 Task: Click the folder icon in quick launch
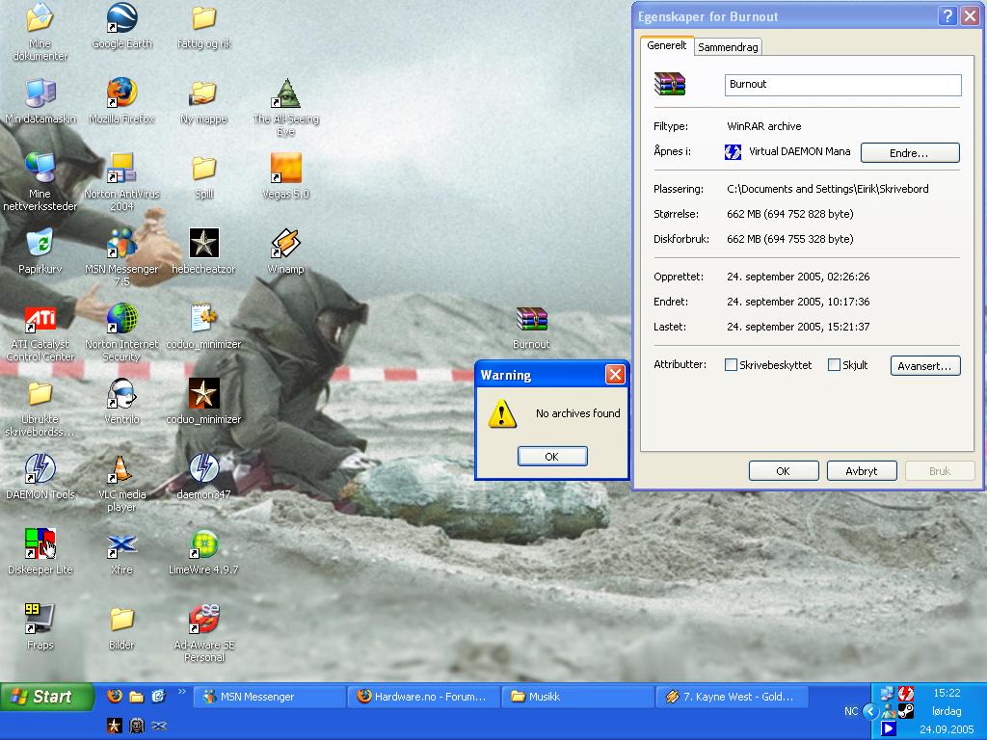click(137, 696)
